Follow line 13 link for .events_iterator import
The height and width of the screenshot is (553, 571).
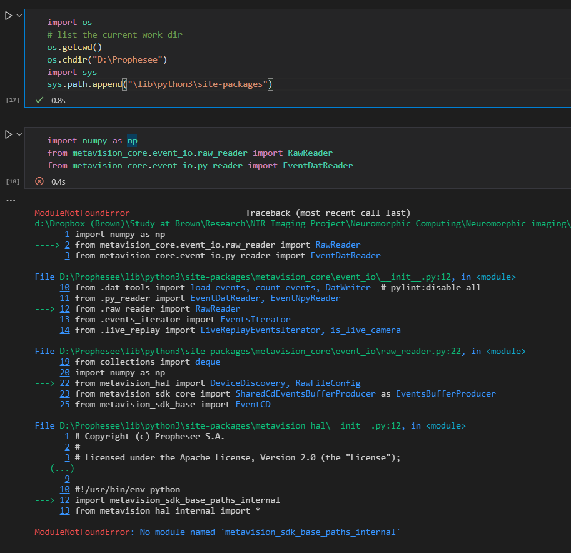[x=65, y=319]
